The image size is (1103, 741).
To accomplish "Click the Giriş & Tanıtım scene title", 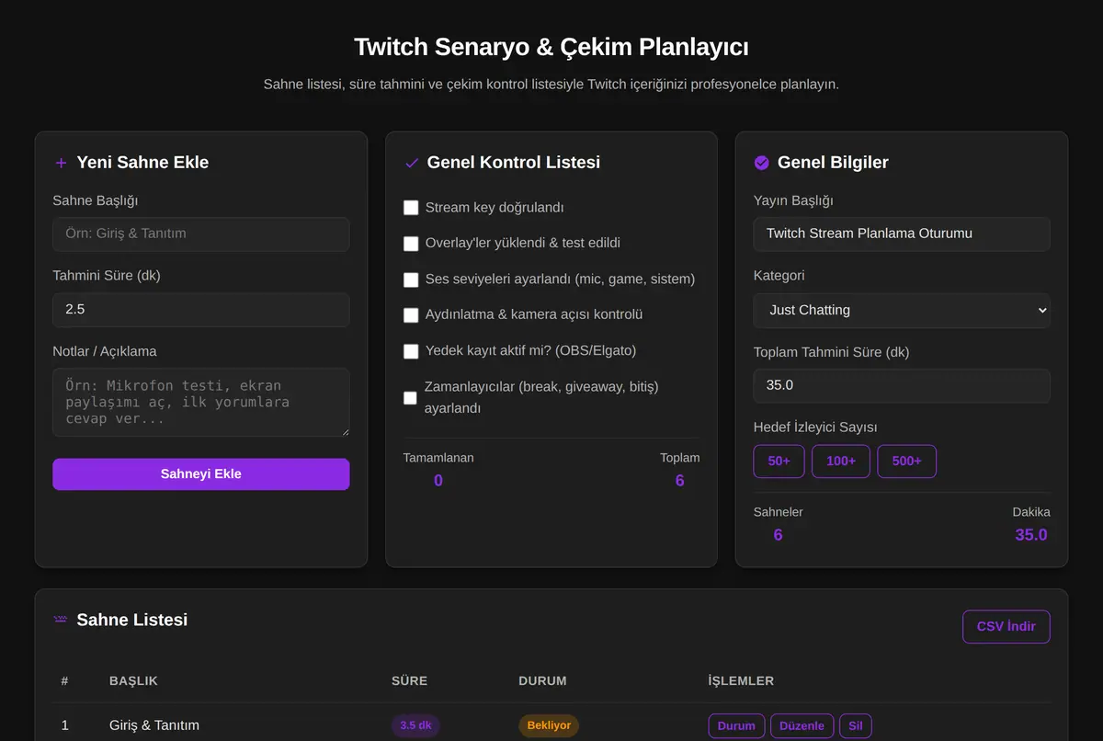I will (154, 725).
